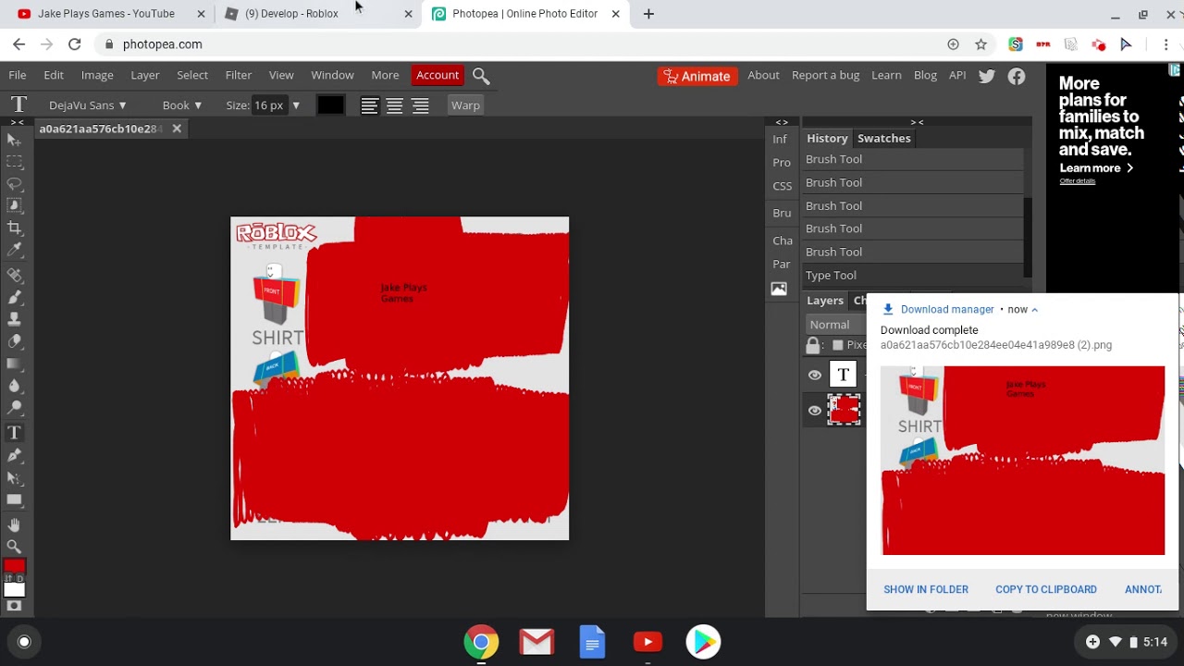
Task: Select the Rectangle shape tool
Action: 14,499
